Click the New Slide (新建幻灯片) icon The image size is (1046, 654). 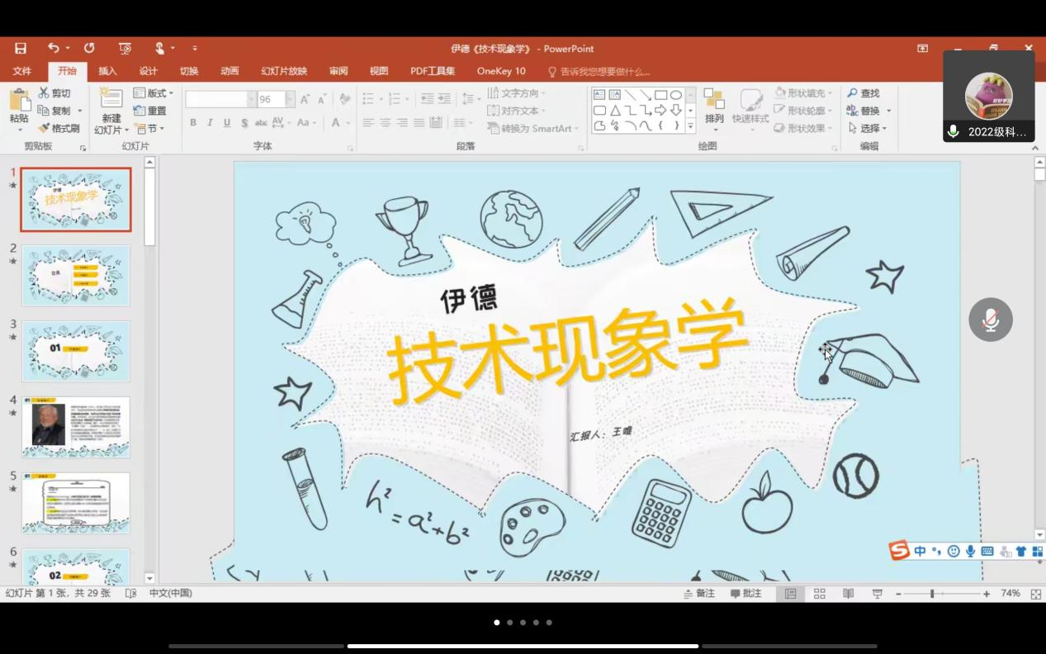(x=111, y=101)
